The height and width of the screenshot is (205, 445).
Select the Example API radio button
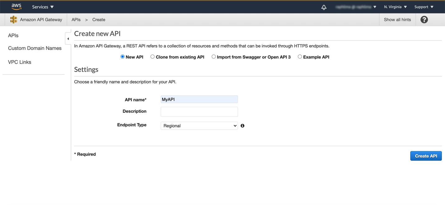(x=300, y=57)
